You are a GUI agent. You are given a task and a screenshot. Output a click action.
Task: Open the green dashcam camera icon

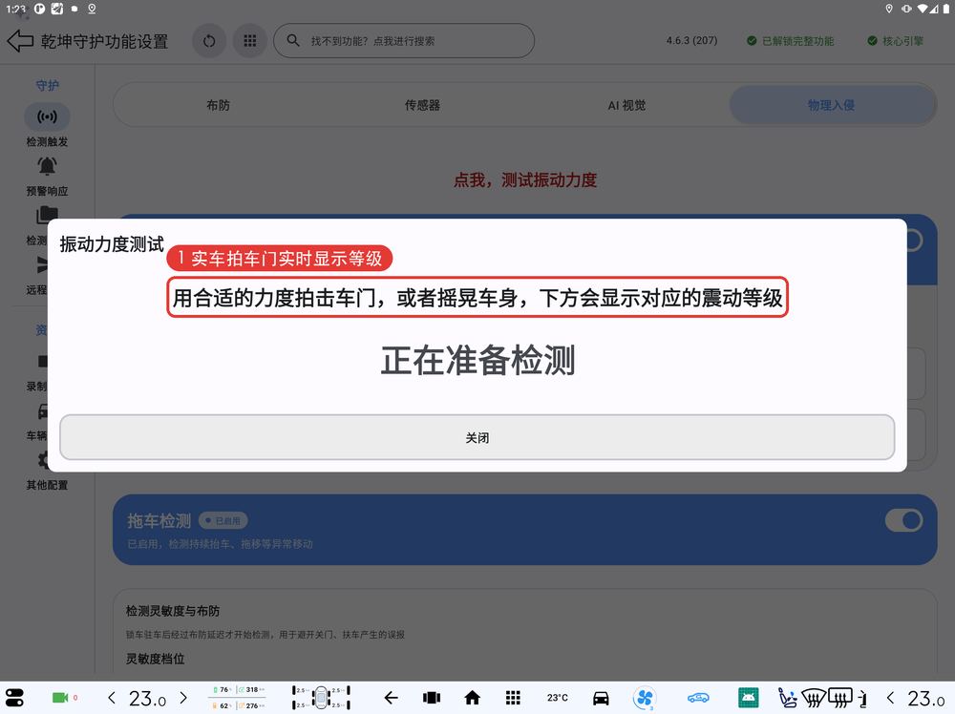point(60,698)
